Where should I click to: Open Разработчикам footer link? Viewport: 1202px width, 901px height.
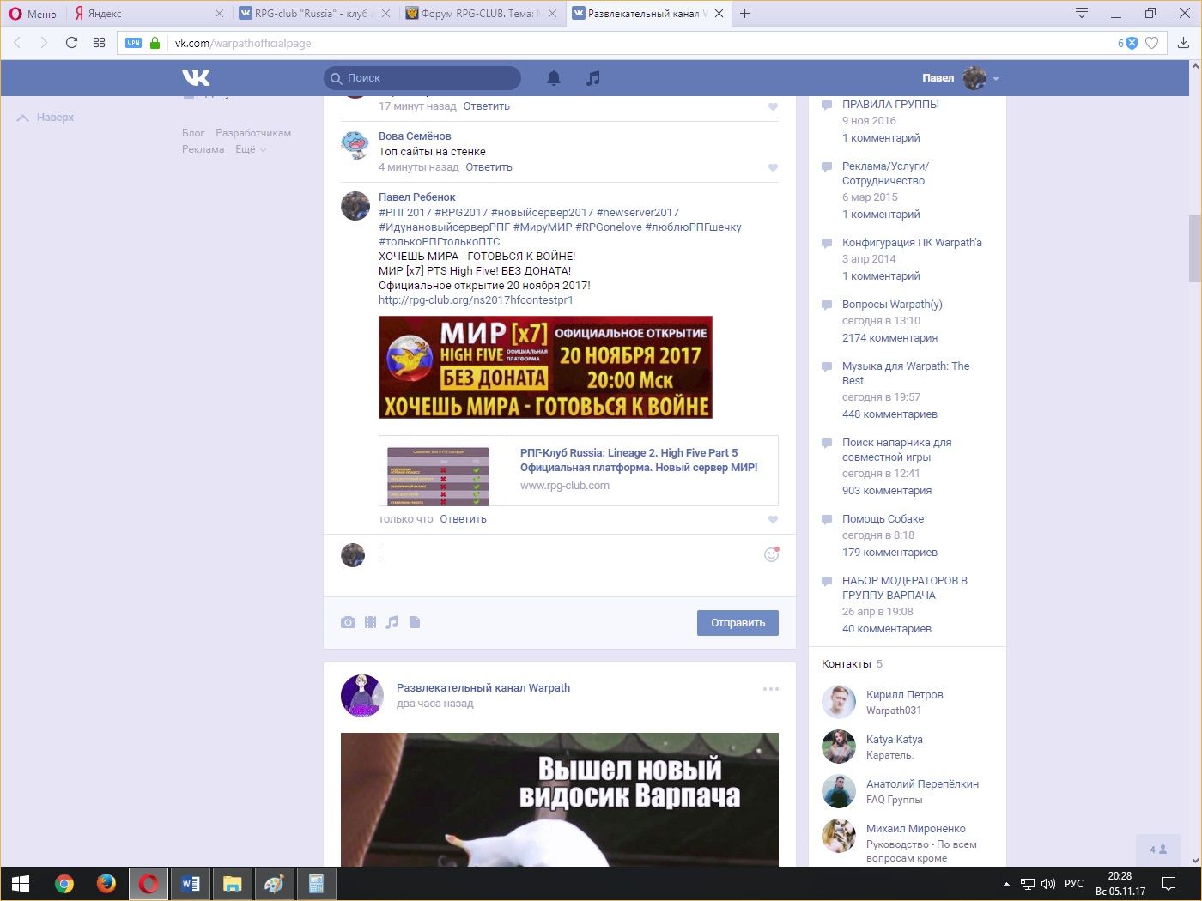click(253, 133)
